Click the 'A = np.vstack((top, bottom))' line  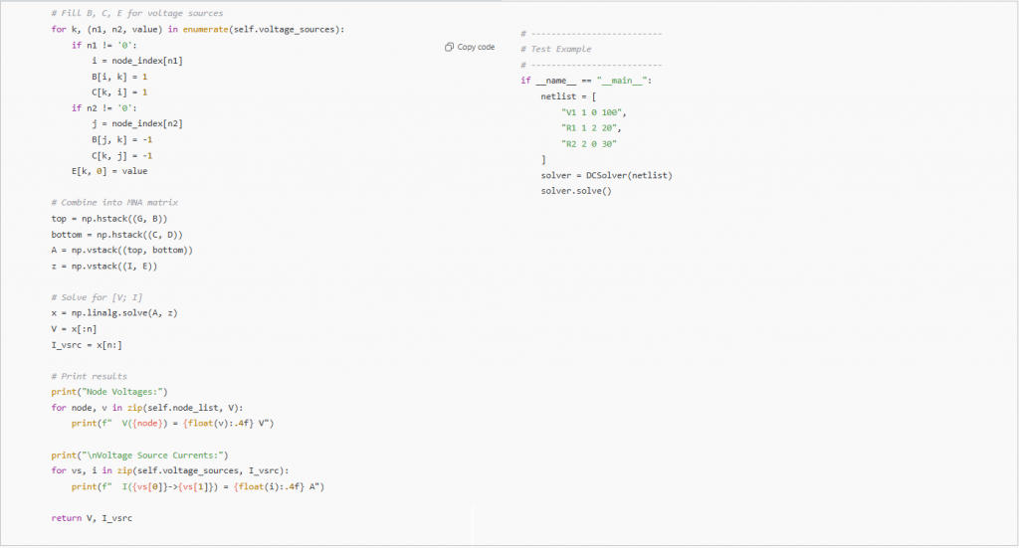(x=121, y=250)
